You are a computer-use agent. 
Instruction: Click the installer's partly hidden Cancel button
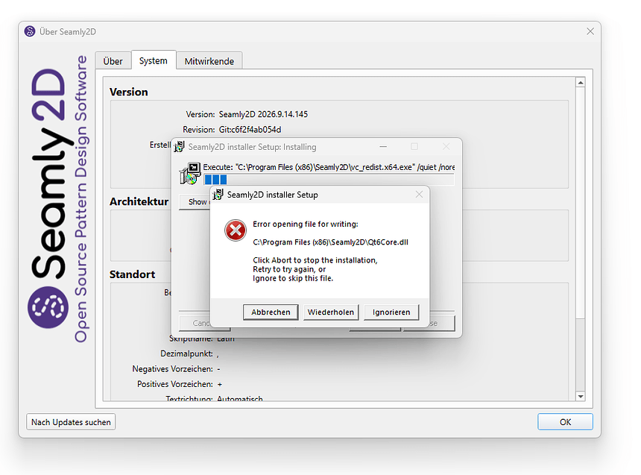click(x=195, y=323)
